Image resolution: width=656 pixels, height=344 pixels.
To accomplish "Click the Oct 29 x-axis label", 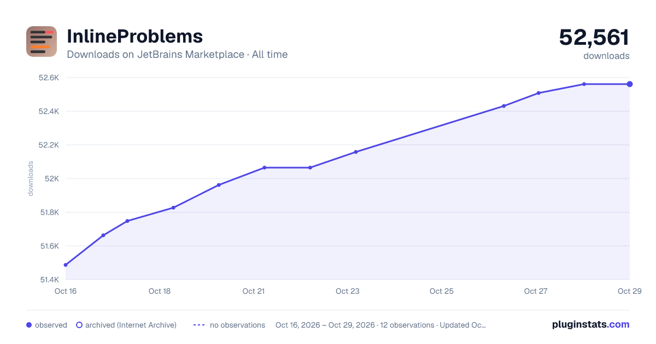I will 629,291.
